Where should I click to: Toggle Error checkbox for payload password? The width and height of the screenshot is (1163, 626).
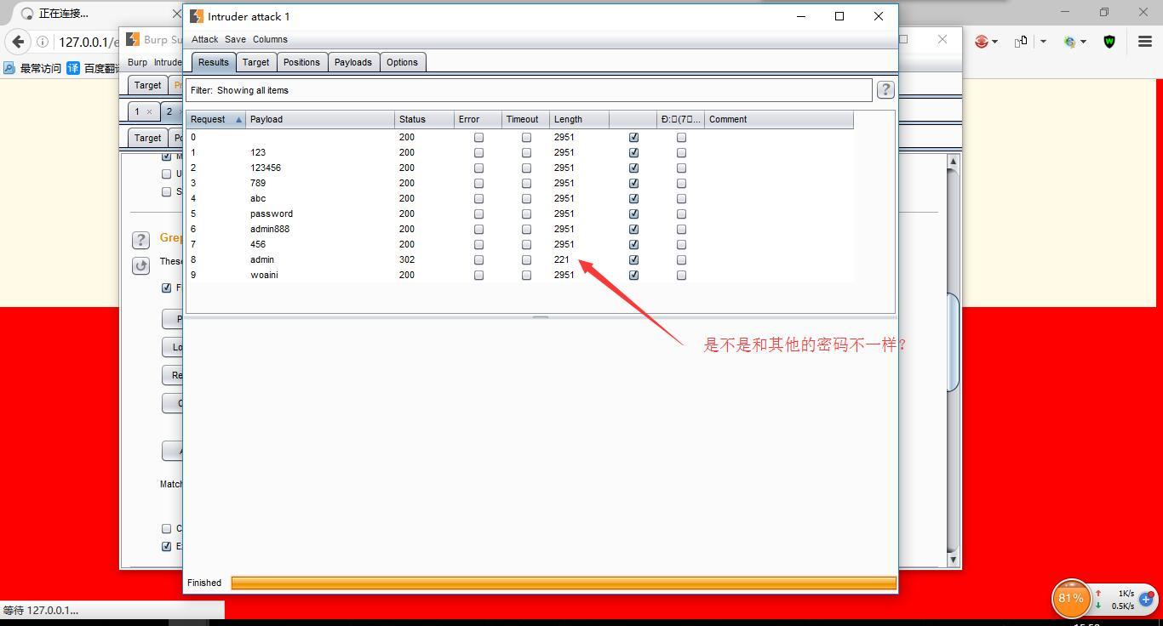(x=478, y=213)
